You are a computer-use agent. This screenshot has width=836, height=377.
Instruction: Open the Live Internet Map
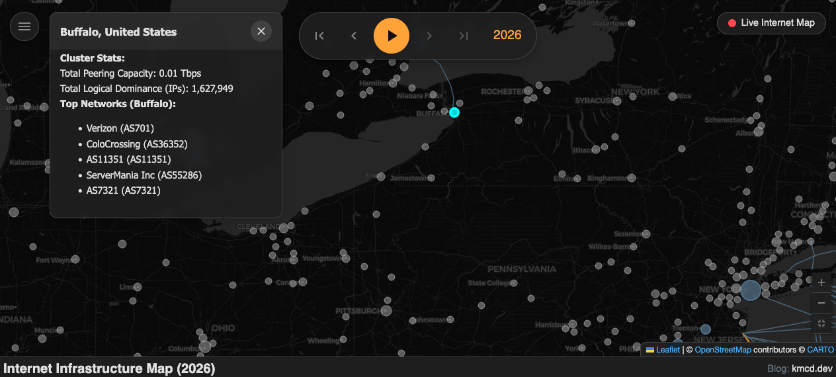click(771, 23)
